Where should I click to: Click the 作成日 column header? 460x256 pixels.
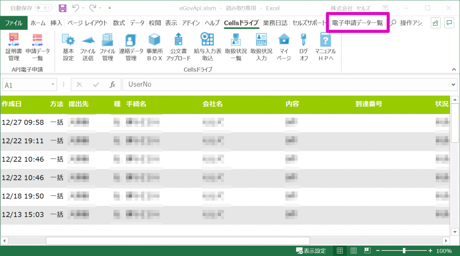coord(11,104)
